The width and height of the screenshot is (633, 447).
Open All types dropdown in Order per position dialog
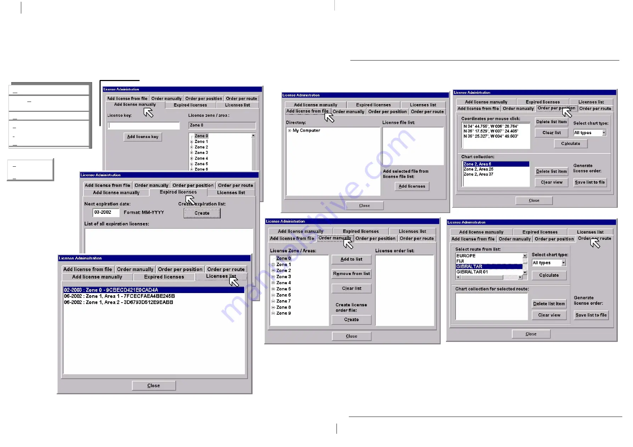pyautogui.click(x=604, y=133)
